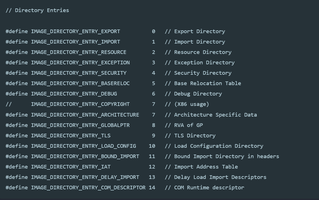Click value 0 on the EXPORT line

click(x=154, y=31)
